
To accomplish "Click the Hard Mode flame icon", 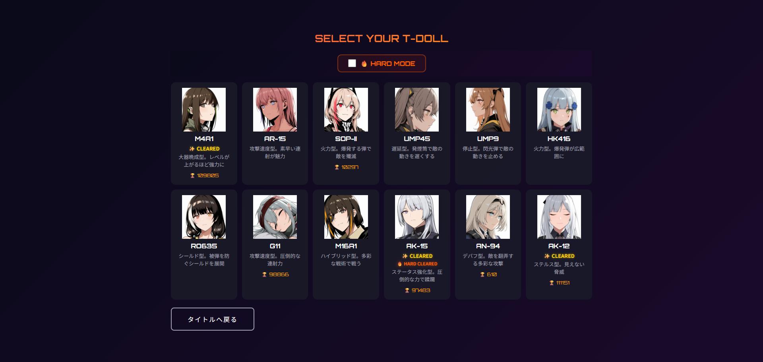I will pyautogui.click(x=364, y=64).
